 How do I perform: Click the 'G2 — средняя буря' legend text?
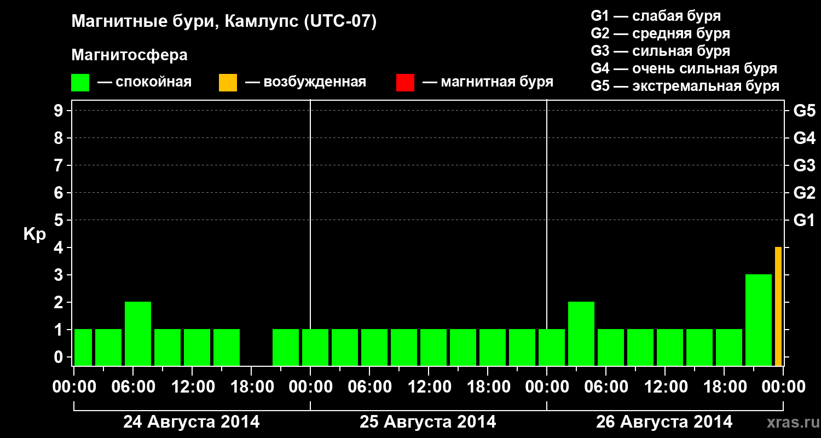pos(661,33)
